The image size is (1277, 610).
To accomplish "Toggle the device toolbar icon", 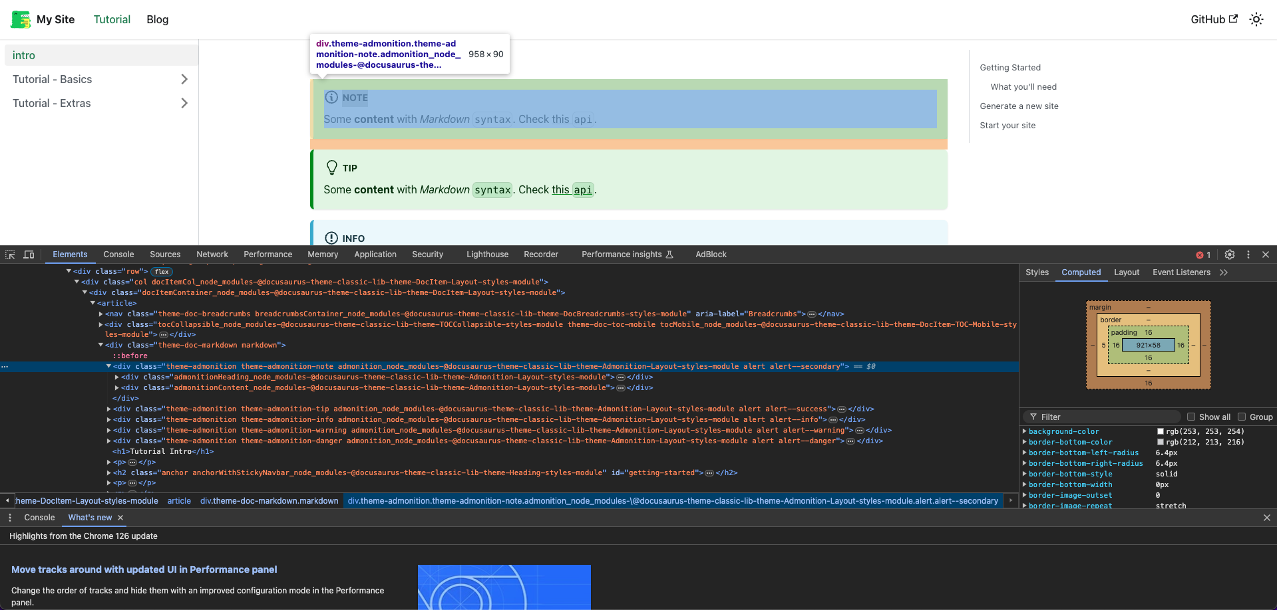I will click(29, 254).
